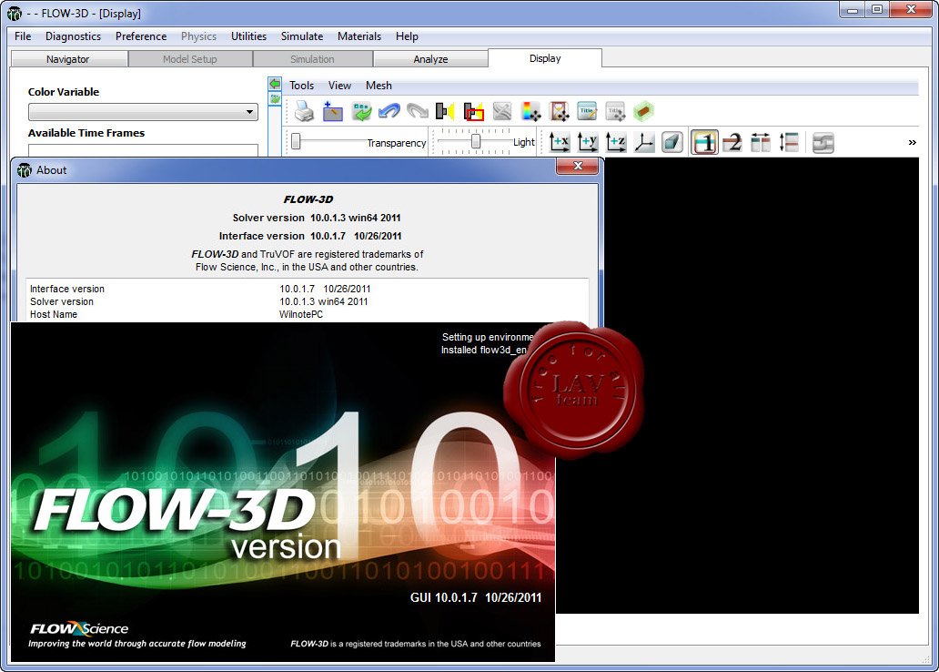Click the 3D axes orientation icon
The height and width of the screenshot is (672, 939).
pyautogui.click(x=644, y=143)
